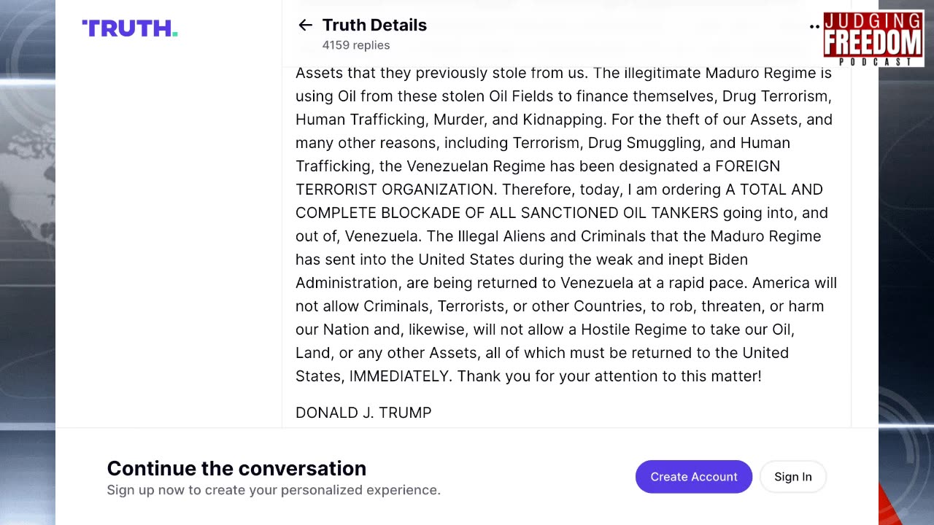
Task: Open the TRUTH logo home link
Action: [130, 28]
